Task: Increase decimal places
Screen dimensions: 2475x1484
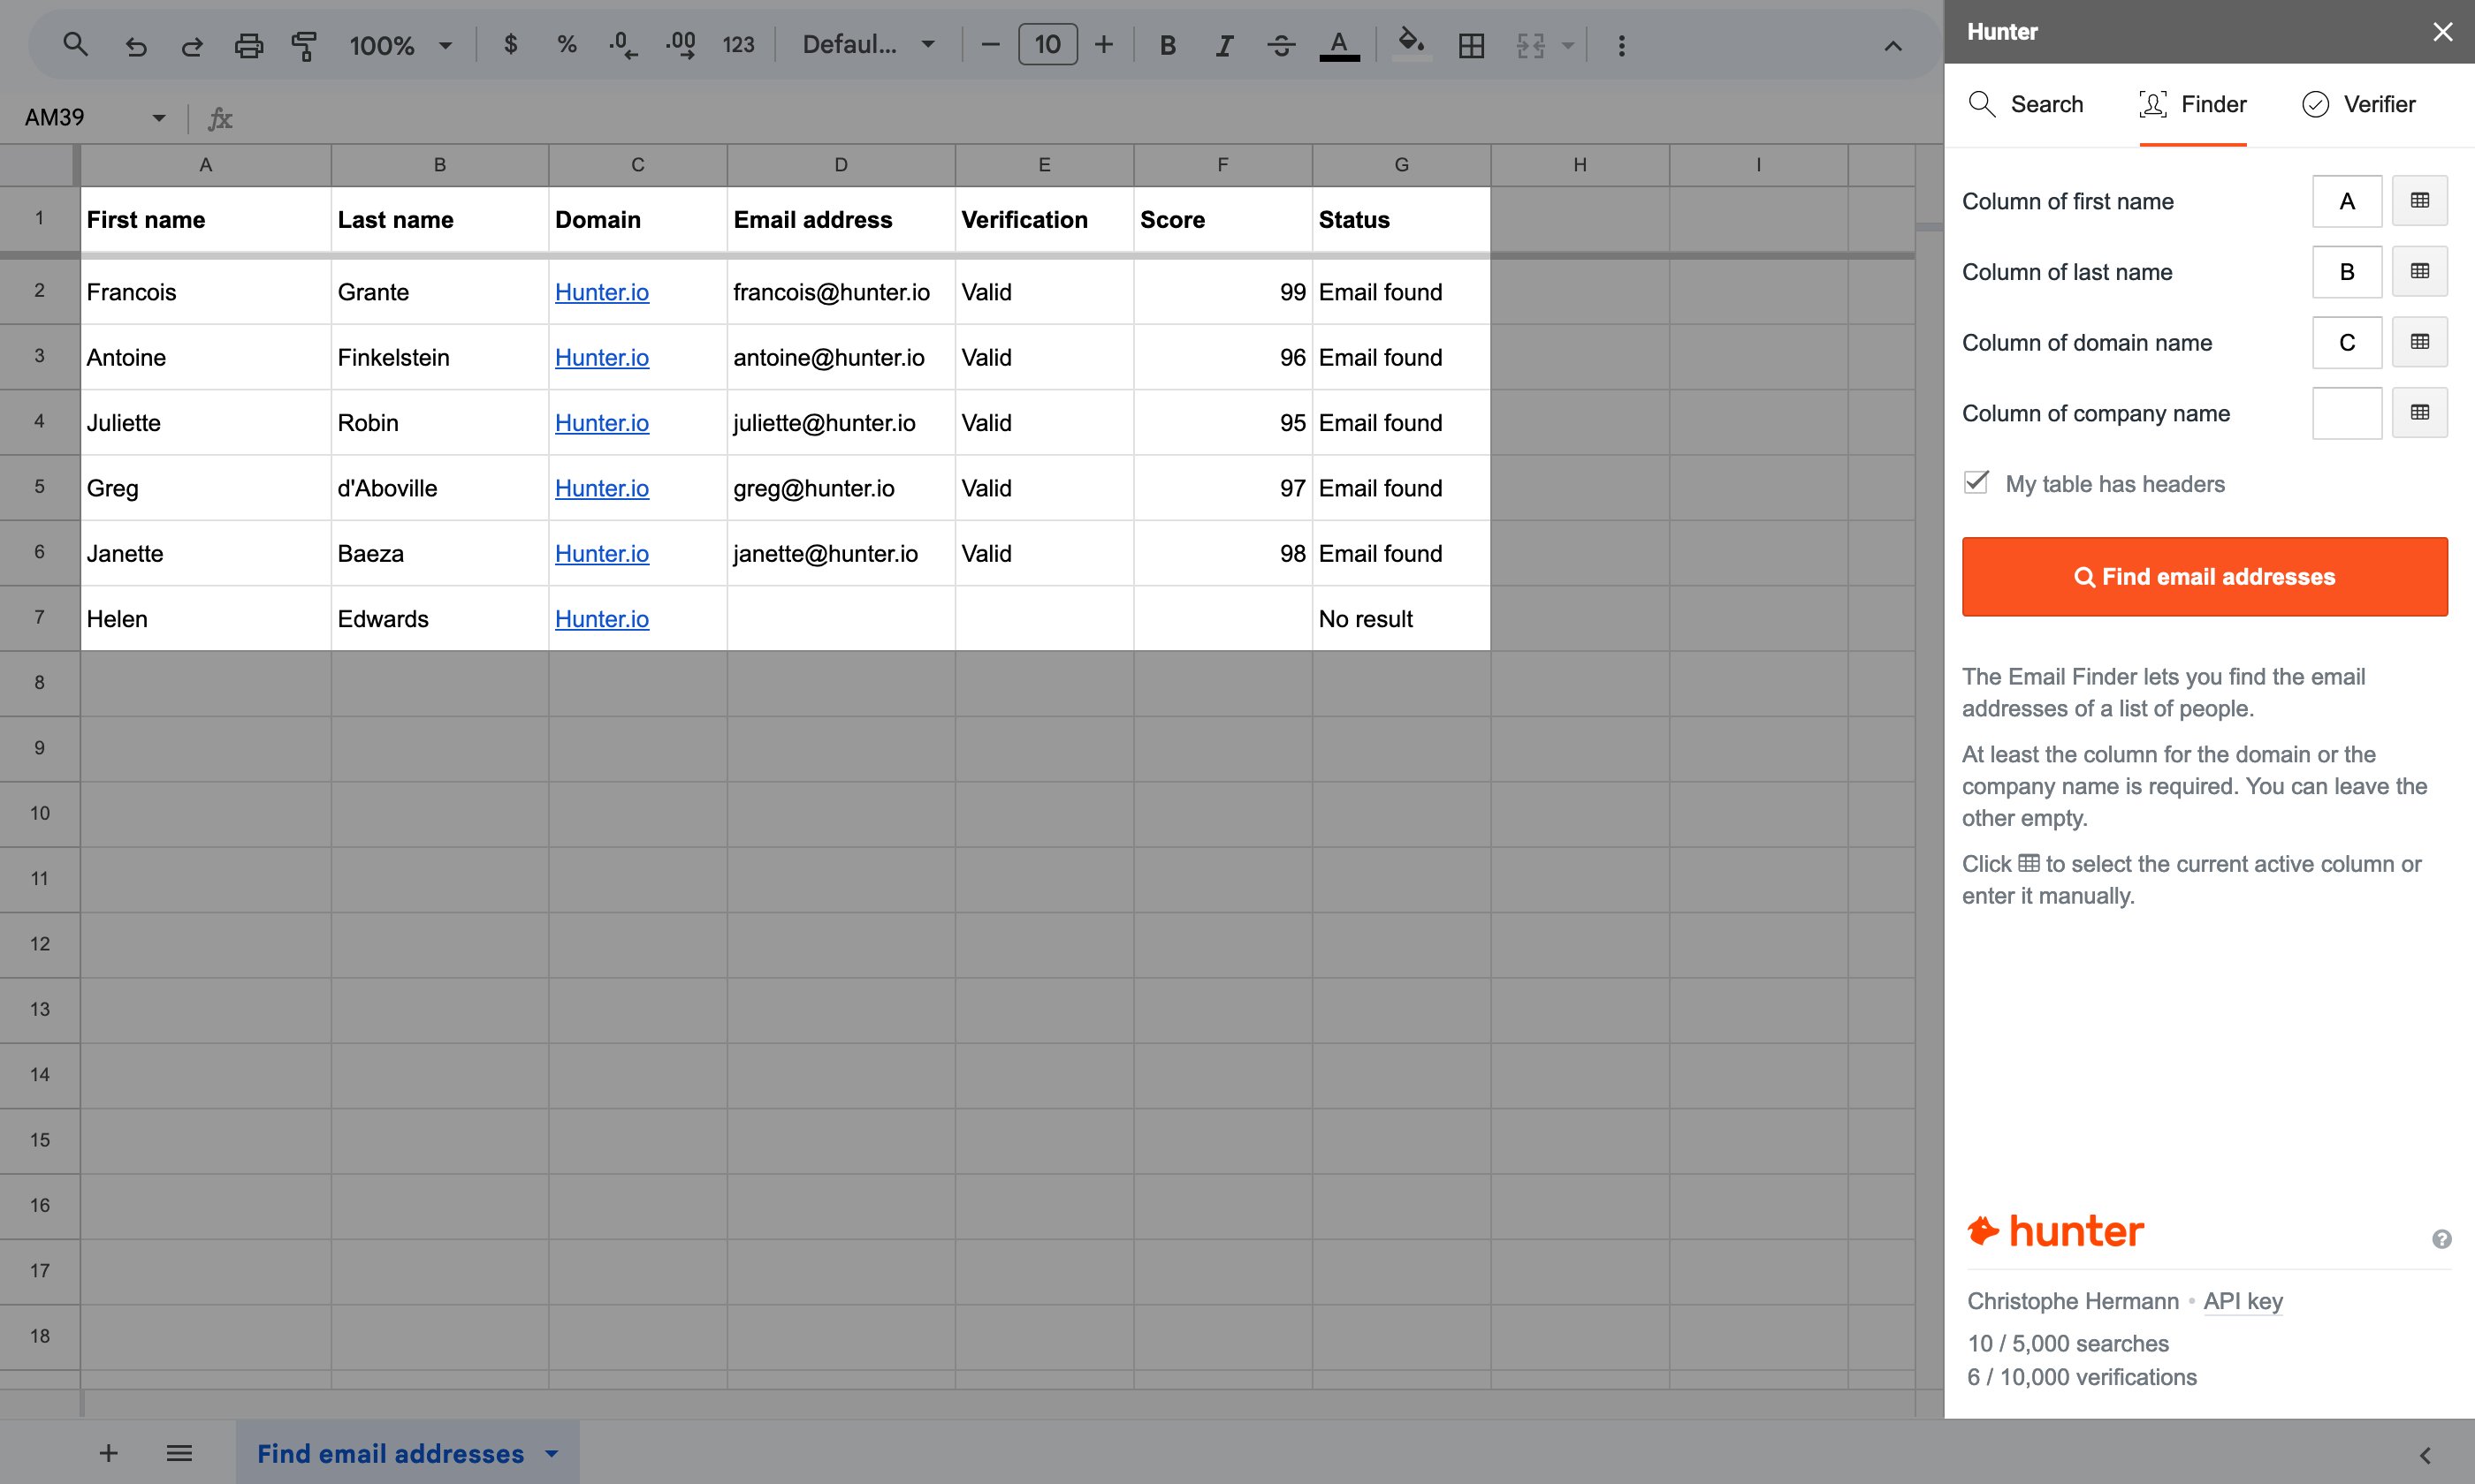Action: [681, 45]
